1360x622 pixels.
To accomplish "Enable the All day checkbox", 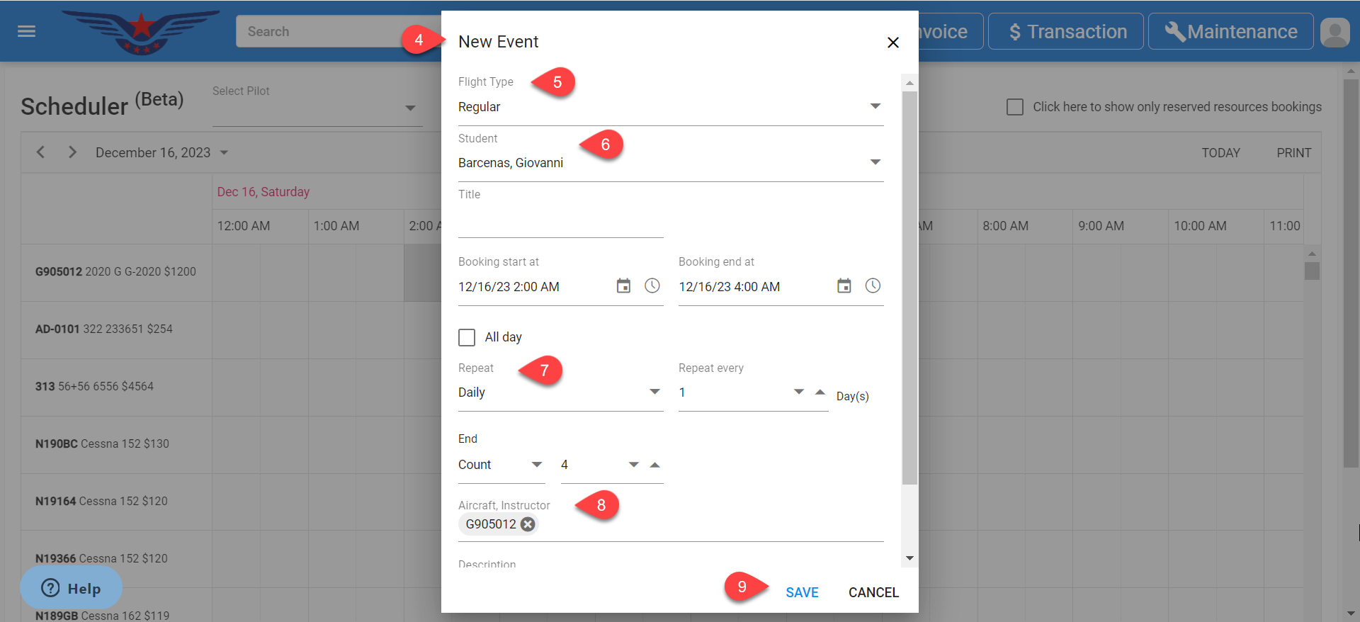I will pos(467,337).
